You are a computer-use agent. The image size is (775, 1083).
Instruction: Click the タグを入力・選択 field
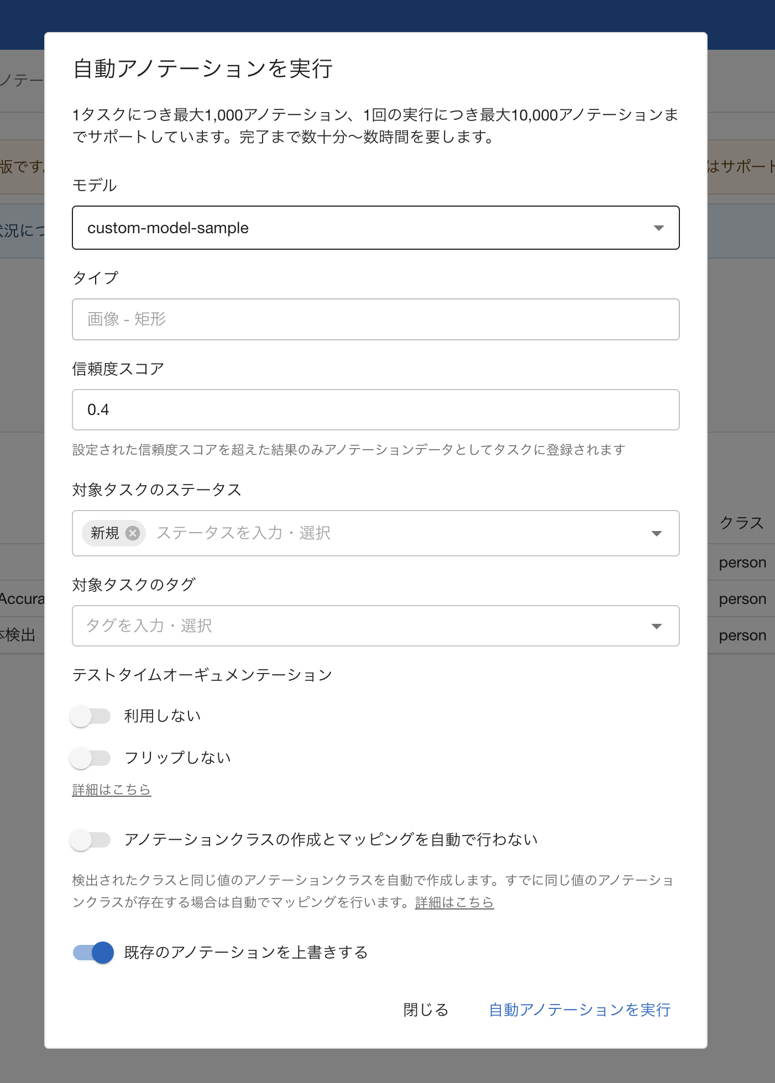click(x=376, y=626)
